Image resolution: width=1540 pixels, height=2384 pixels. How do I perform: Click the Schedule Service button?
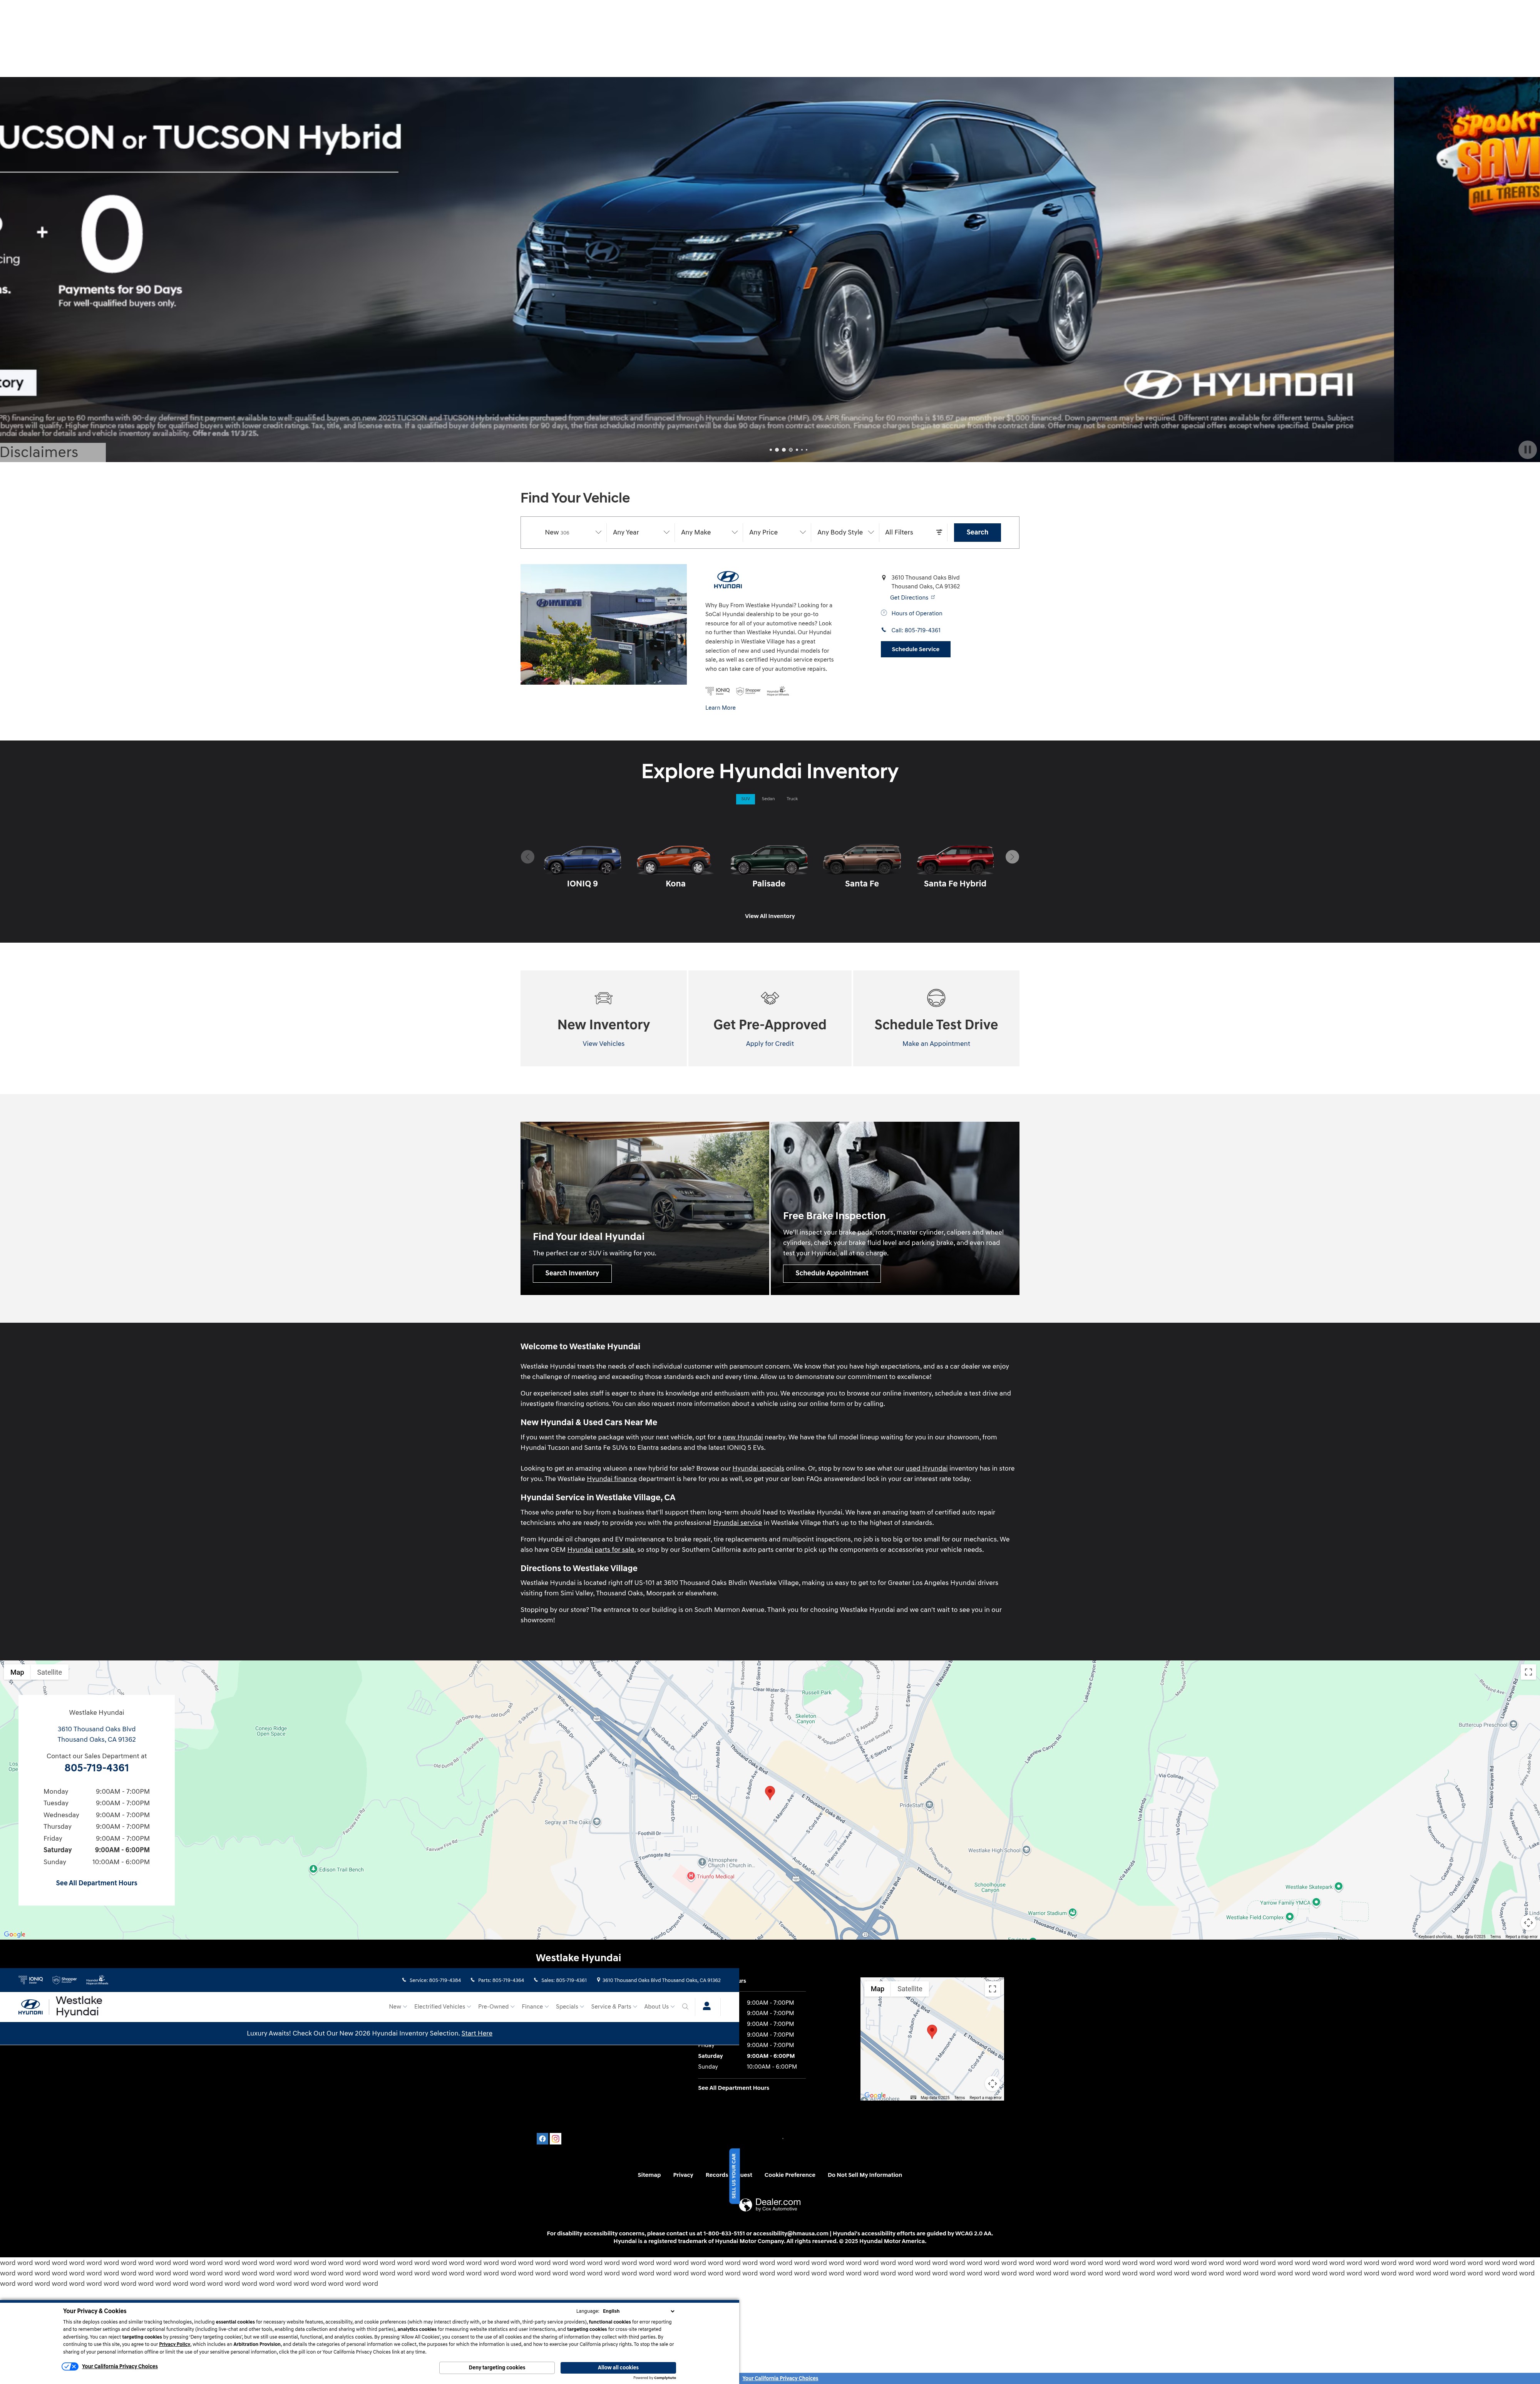pos(915,649)
